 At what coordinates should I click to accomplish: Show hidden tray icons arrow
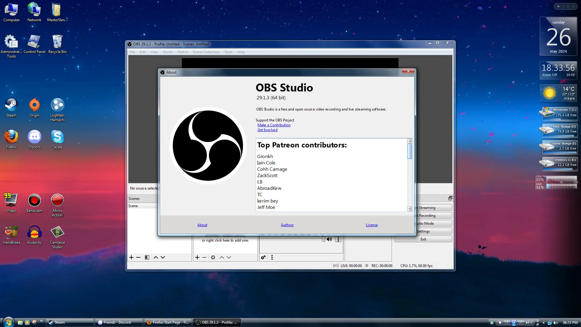point(544,323)
